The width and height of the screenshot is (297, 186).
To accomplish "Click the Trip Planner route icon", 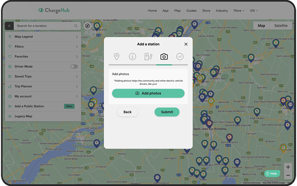I will [x=10, y=86].
